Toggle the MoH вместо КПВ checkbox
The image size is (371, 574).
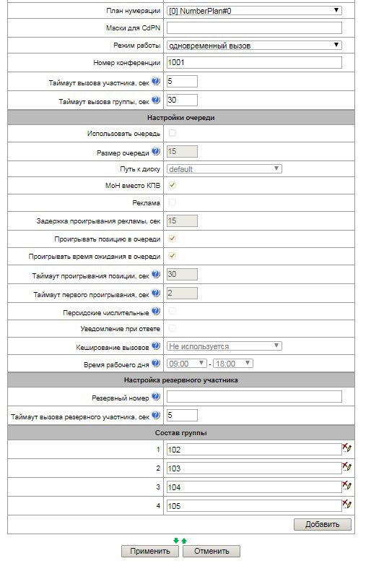(x=173, y=185)
